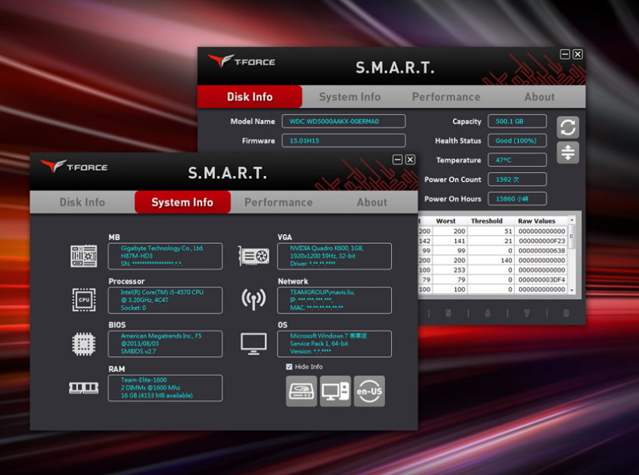The height and width of the screenshot is (475, 639).
Task: Click the refresh icon in Disk Info window
Action: 568,128
